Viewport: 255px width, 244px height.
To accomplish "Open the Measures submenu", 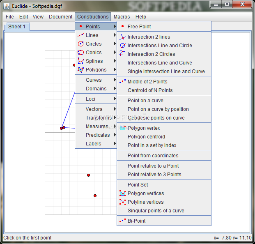I will coord(96,126).
